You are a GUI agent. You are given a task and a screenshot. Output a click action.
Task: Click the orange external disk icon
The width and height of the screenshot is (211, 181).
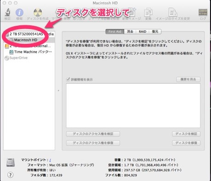click(x=7, y=46)
